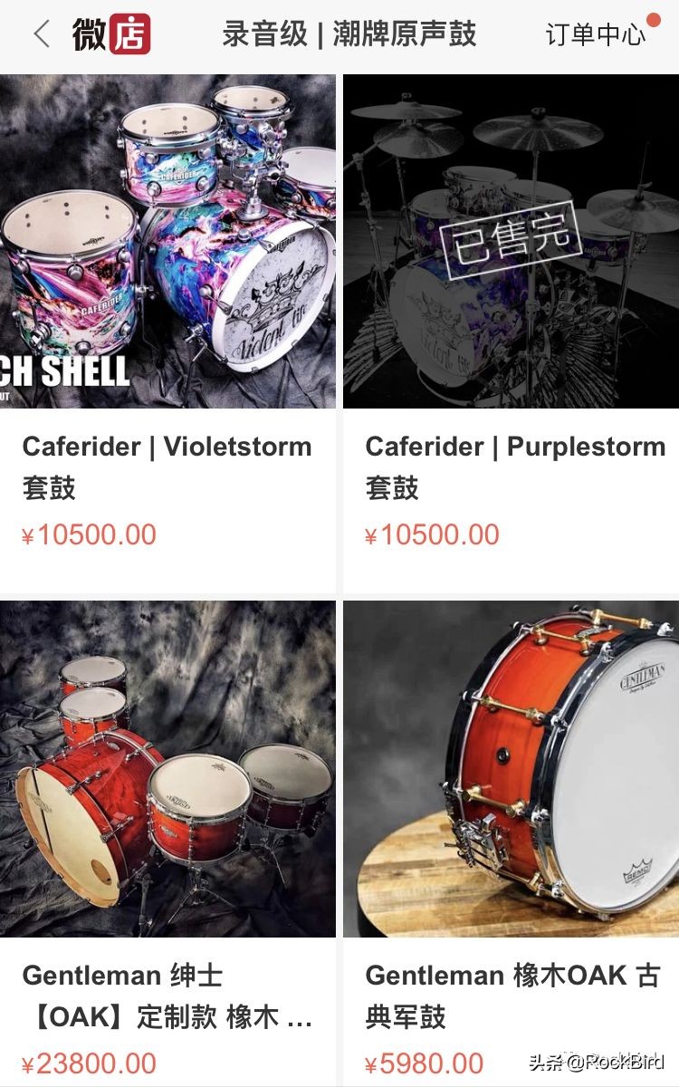This screenshot has width=679, height=1087.
Task: Open the red Gentleman OAK drum set photo
Action: click(167, 768)
